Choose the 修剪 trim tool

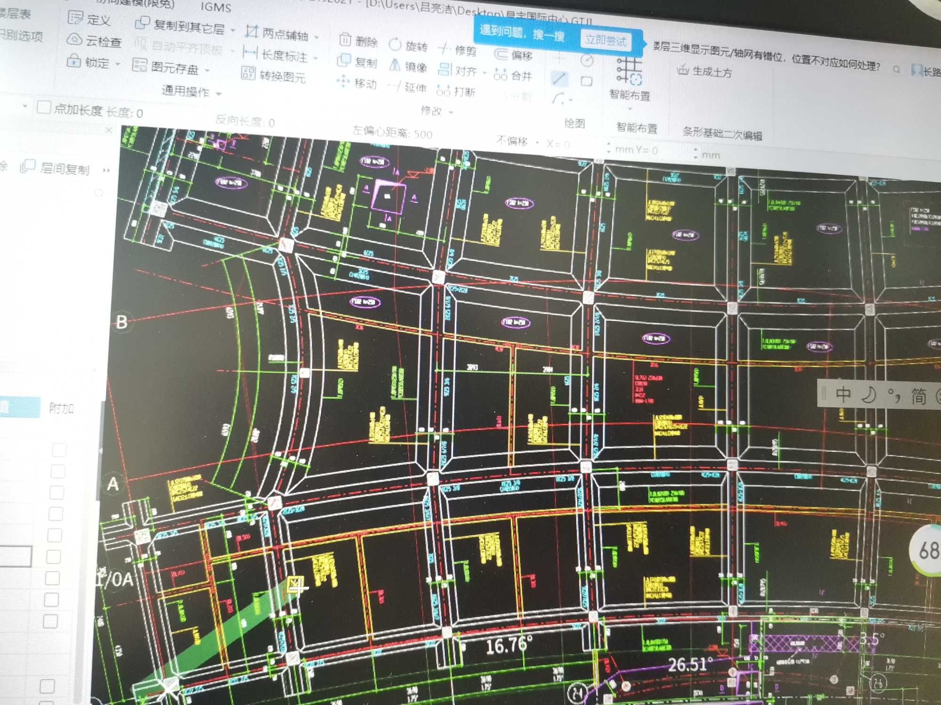[457, 49]
